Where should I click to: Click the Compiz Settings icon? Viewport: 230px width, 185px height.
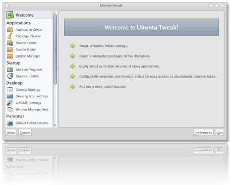(x=10, y=90)
